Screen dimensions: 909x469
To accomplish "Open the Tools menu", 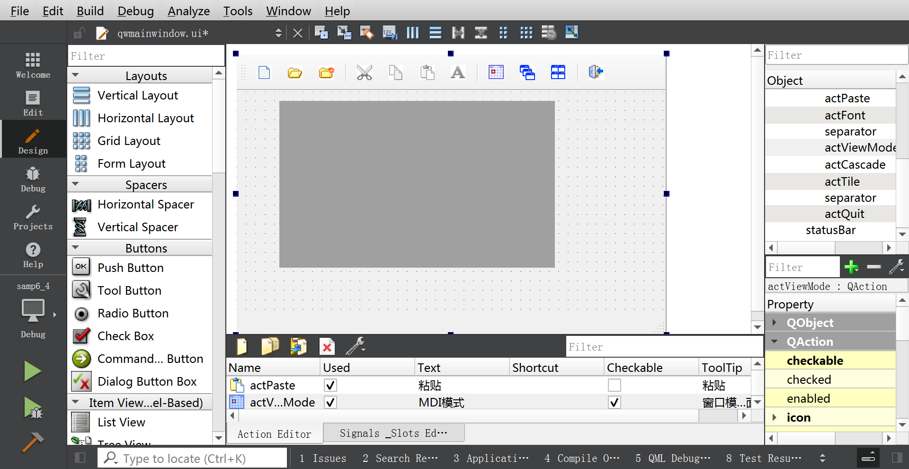I will click(x=238, y=10).
